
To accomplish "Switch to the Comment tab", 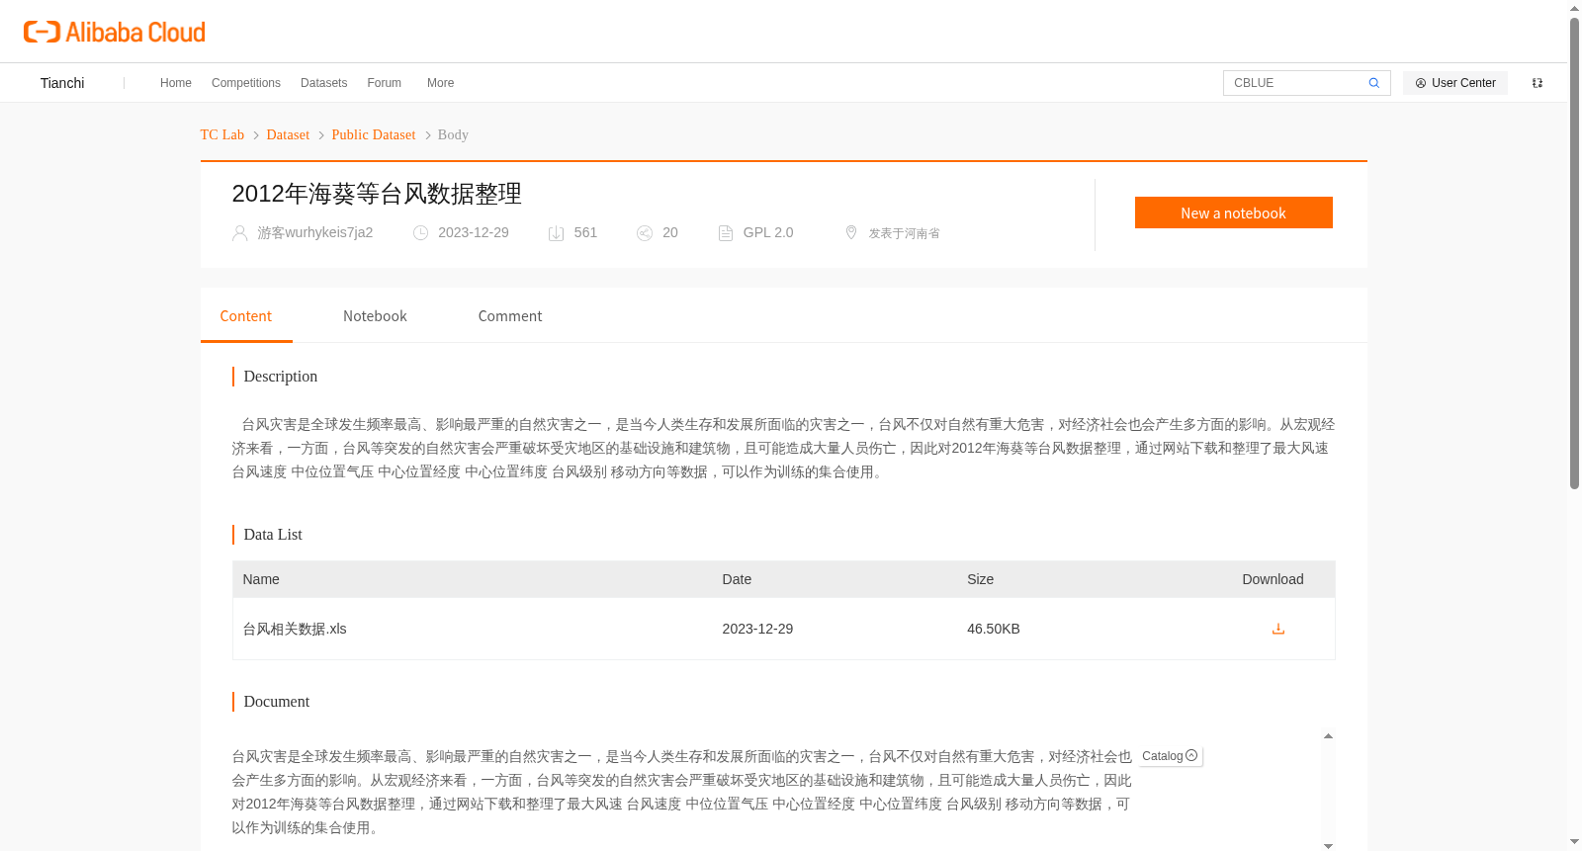I will [510, 316].
